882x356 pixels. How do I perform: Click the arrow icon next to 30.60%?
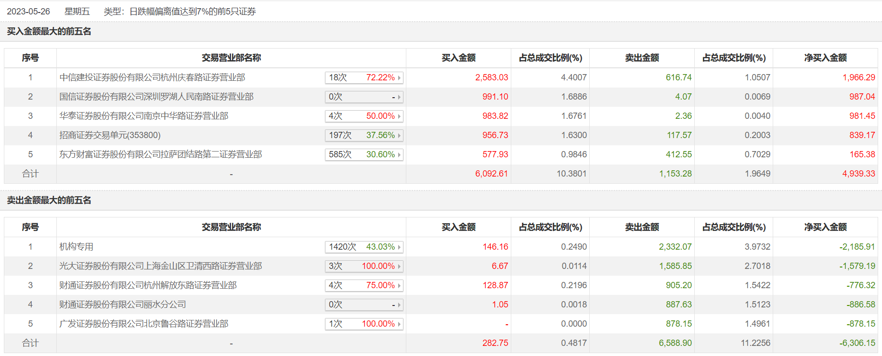tap(399, 155)
